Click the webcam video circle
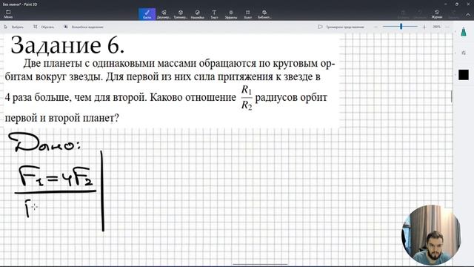 click(x=431, y=235)
